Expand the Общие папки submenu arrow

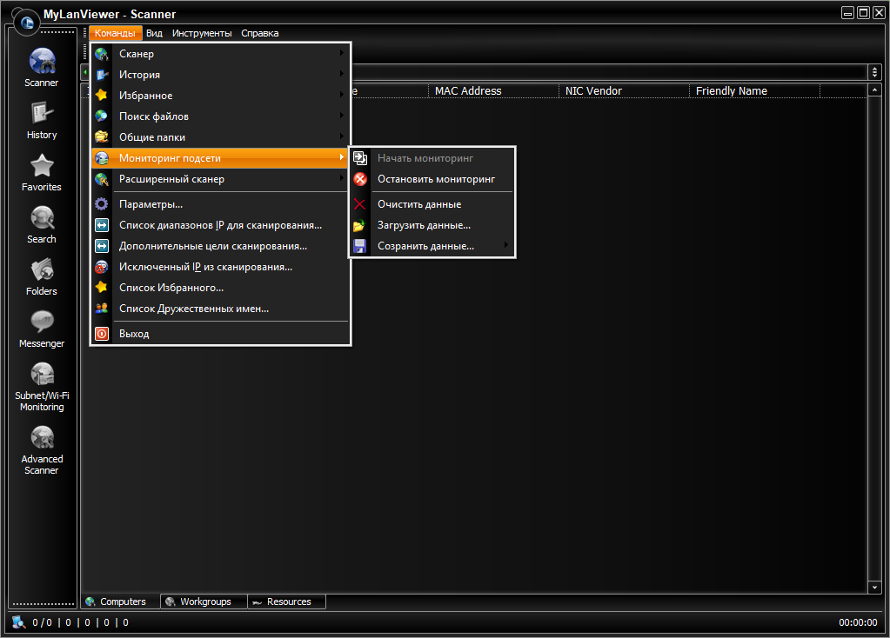tap(342, 136)
